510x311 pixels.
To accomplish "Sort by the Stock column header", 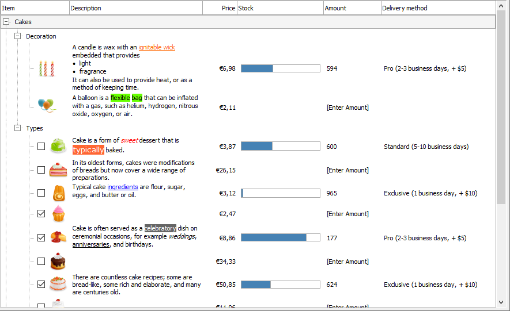I will [280, 8].
